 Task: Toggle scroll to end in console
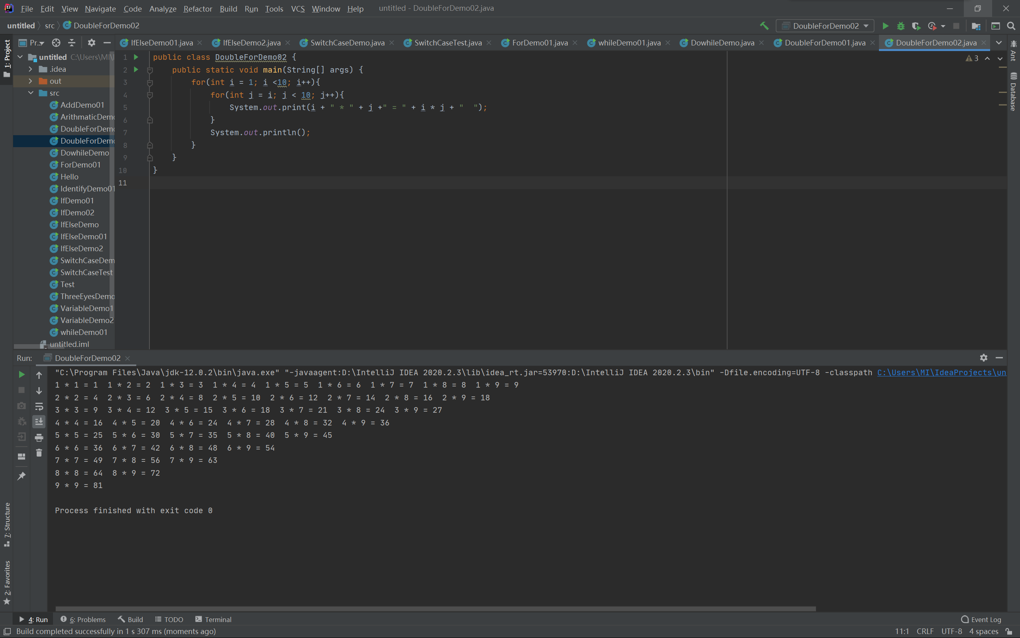39,421
